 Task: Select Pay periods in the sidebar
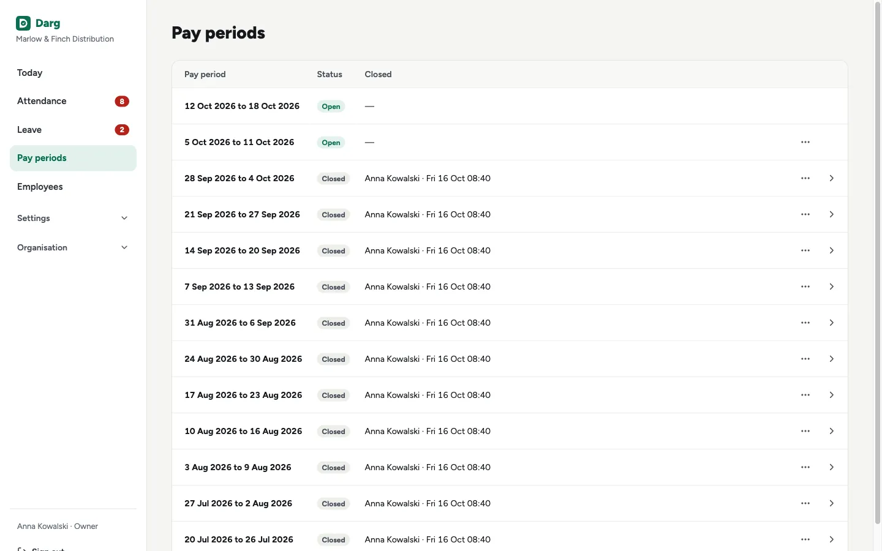point(73,158)
